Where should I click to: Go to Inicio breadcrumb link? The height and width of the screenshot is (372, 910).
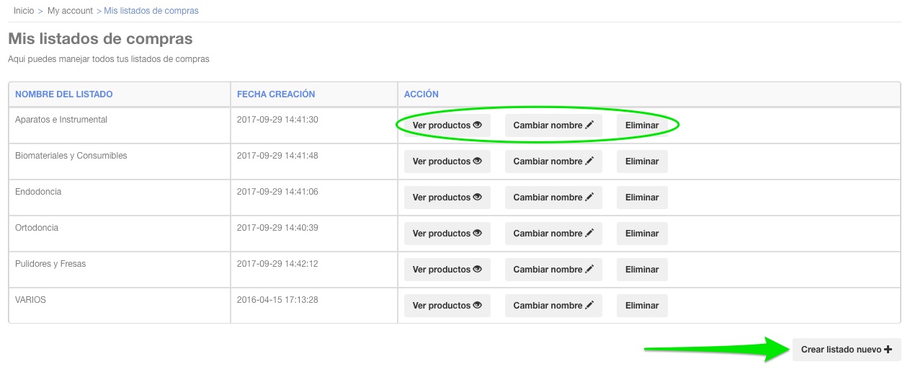click(24, 11)
